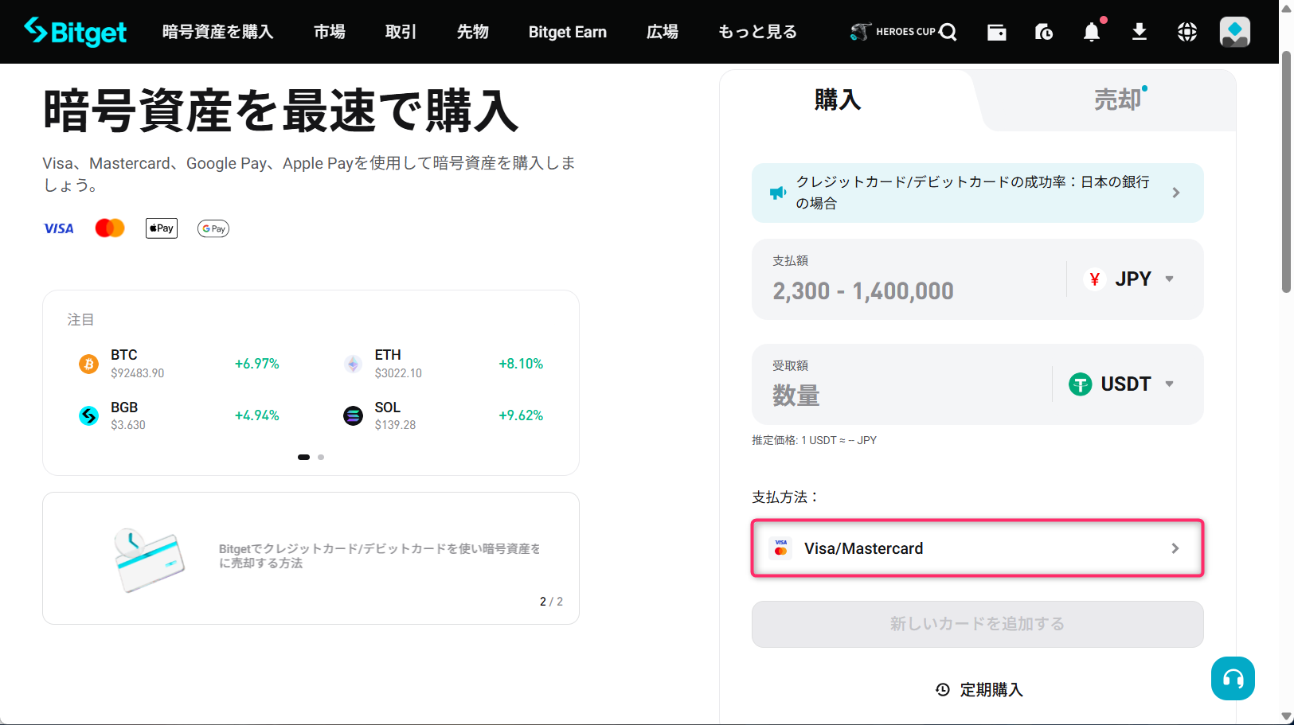Image resolution: width=1294 pixels, height=725 pixels.
Task: Select the second carousel dot
Action: 321,457
